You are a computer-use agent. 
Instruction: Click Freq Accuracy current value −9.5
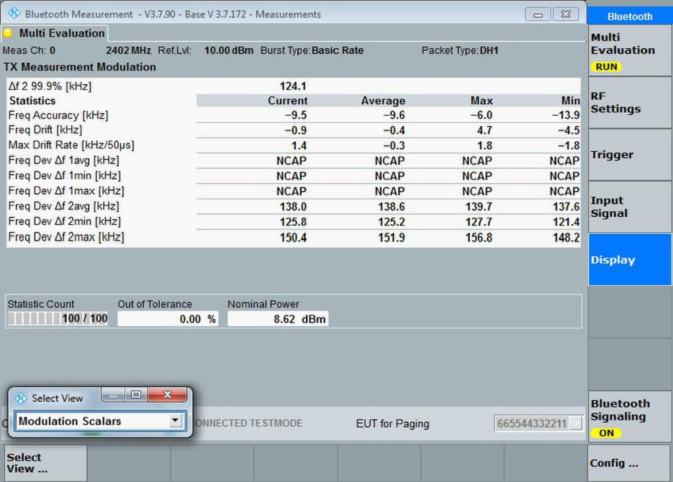click(296, 115)
